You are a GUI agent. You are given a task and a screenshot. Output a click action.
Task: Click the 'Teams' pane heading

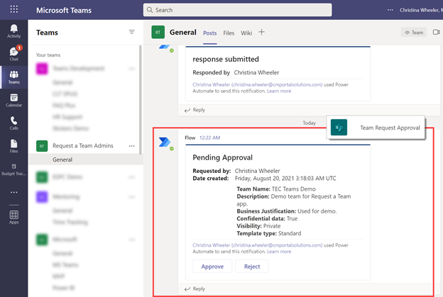click(47, 33)
